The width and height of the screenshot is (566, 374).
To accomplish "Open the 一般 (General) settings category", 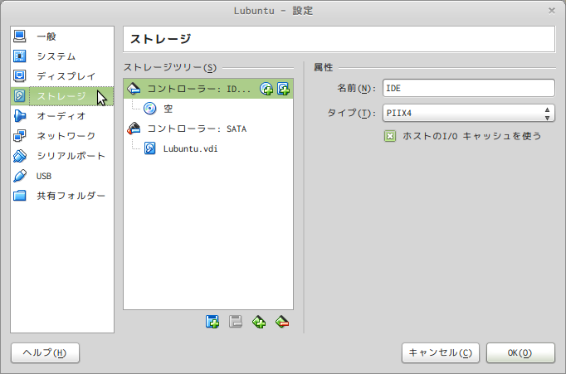I will (x=62, y=36).
